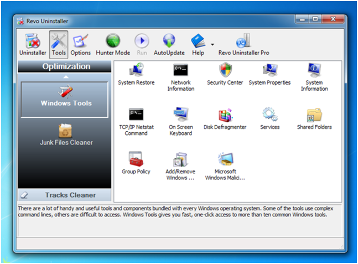
Task: Minimize the Revo Uninstaller window
Action: click(x=302, y=19)
